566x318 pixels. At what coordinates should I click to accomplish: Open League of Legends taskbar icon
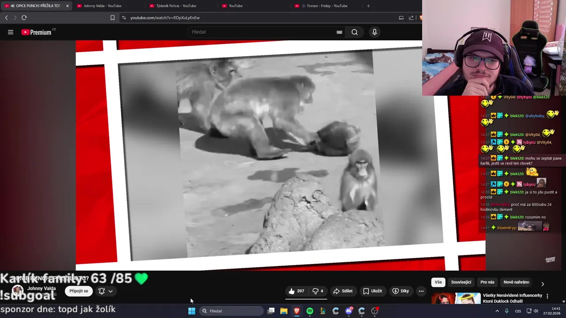323,311
